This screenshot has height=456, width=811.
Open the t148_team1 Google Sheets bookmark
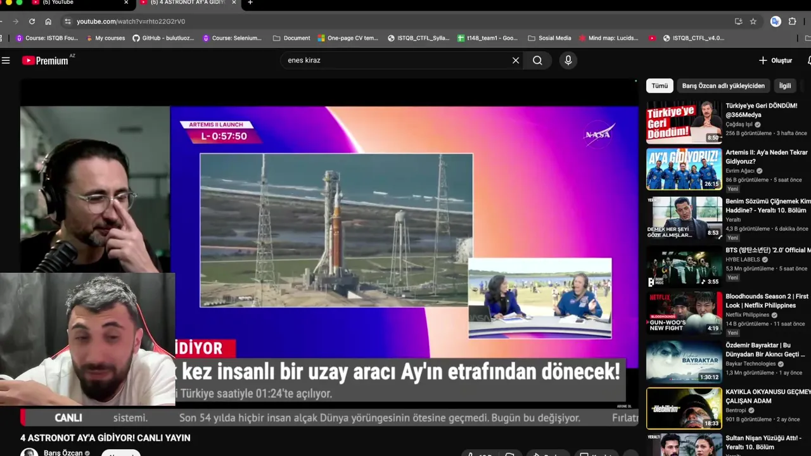coord(488,38)
